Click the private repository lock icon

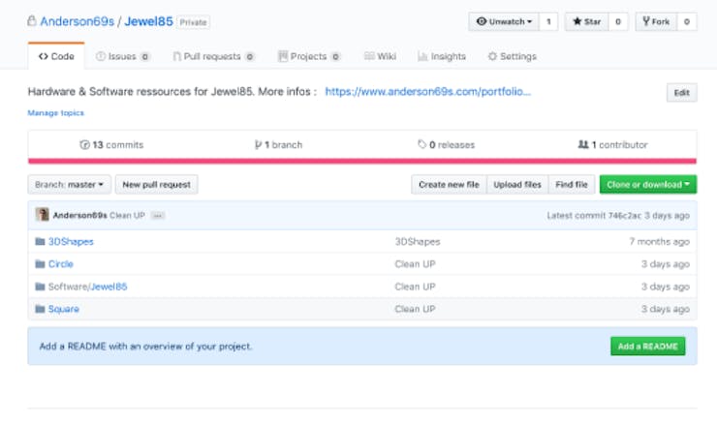tap(32, 21)
